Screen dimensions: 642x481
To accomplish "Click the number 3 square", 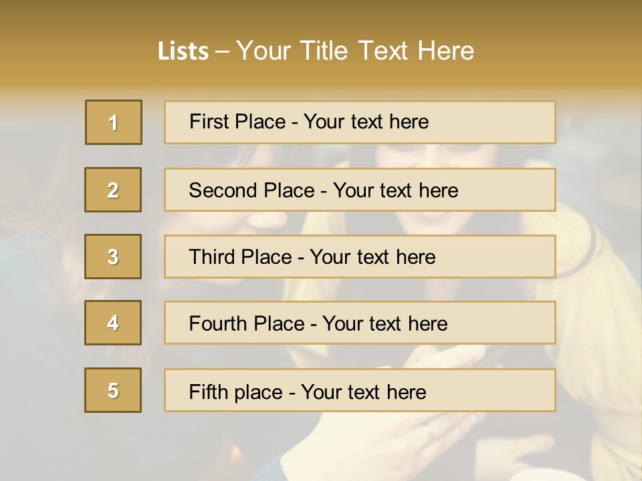I will [x=113, y=257].
